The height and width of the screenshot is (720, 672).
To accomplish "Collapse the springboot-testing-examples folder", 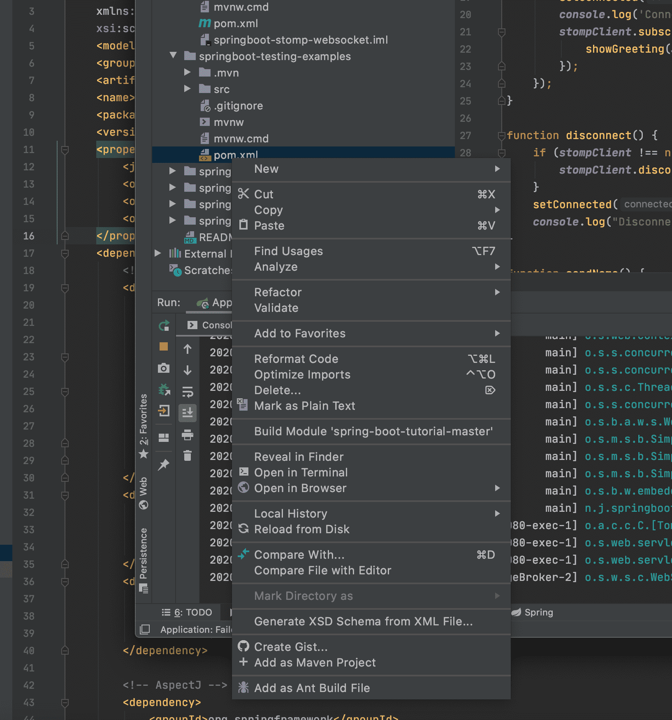I will click(x=173, y=56).
